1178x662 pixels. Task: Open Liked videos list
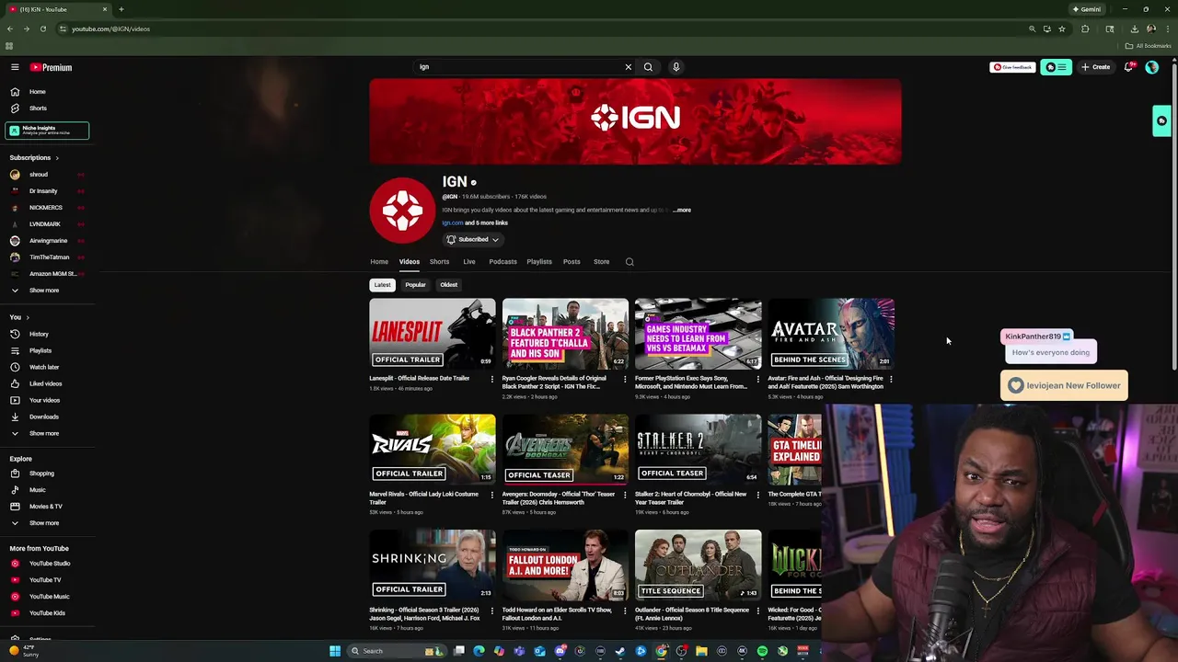click(x=46, y=383)
